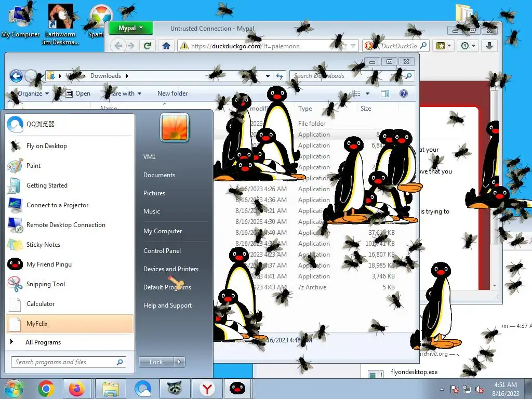Click the Search programs and files box
The width and height of the screenshot is (532, 399).
tap(68, 362)
